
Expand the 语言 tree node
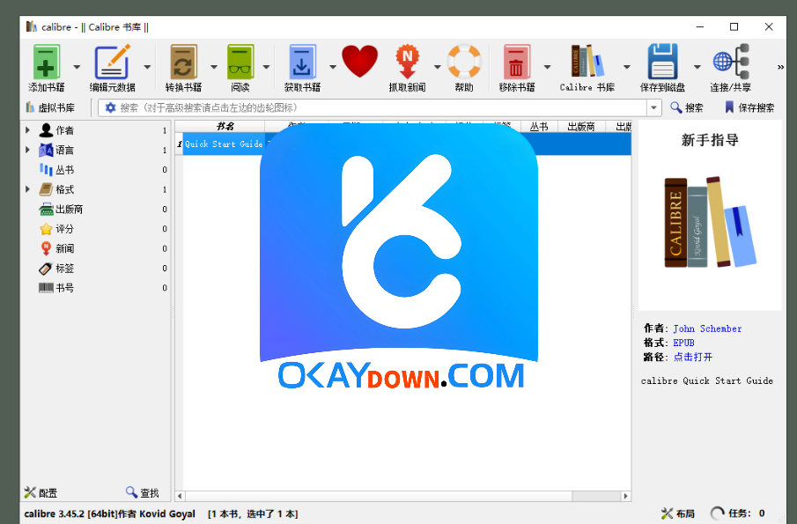[27, 150]
